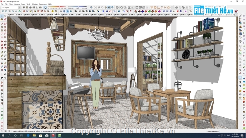The height and width of the screenshot is (138, 246).
Task: Enable Monochrome face style
Action: (112, 7)
